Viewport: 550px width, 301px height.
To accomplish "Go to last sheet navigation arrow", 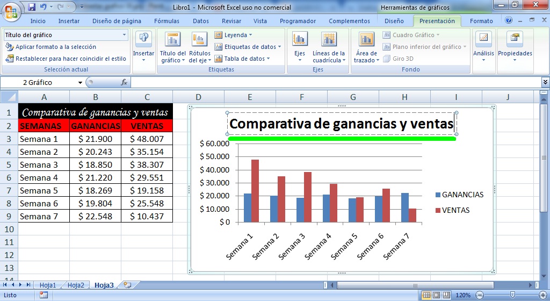I will click(28, 285).
